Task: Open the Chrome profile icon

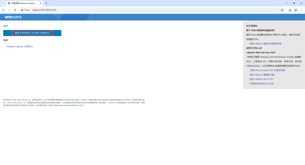Action: pyautogui.click(x=296, y=10)
